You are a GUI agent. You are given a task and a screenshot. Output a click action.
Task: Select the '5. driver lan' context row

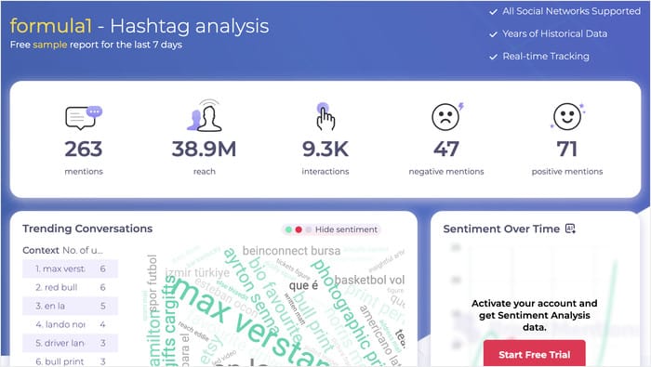point(70,343)
